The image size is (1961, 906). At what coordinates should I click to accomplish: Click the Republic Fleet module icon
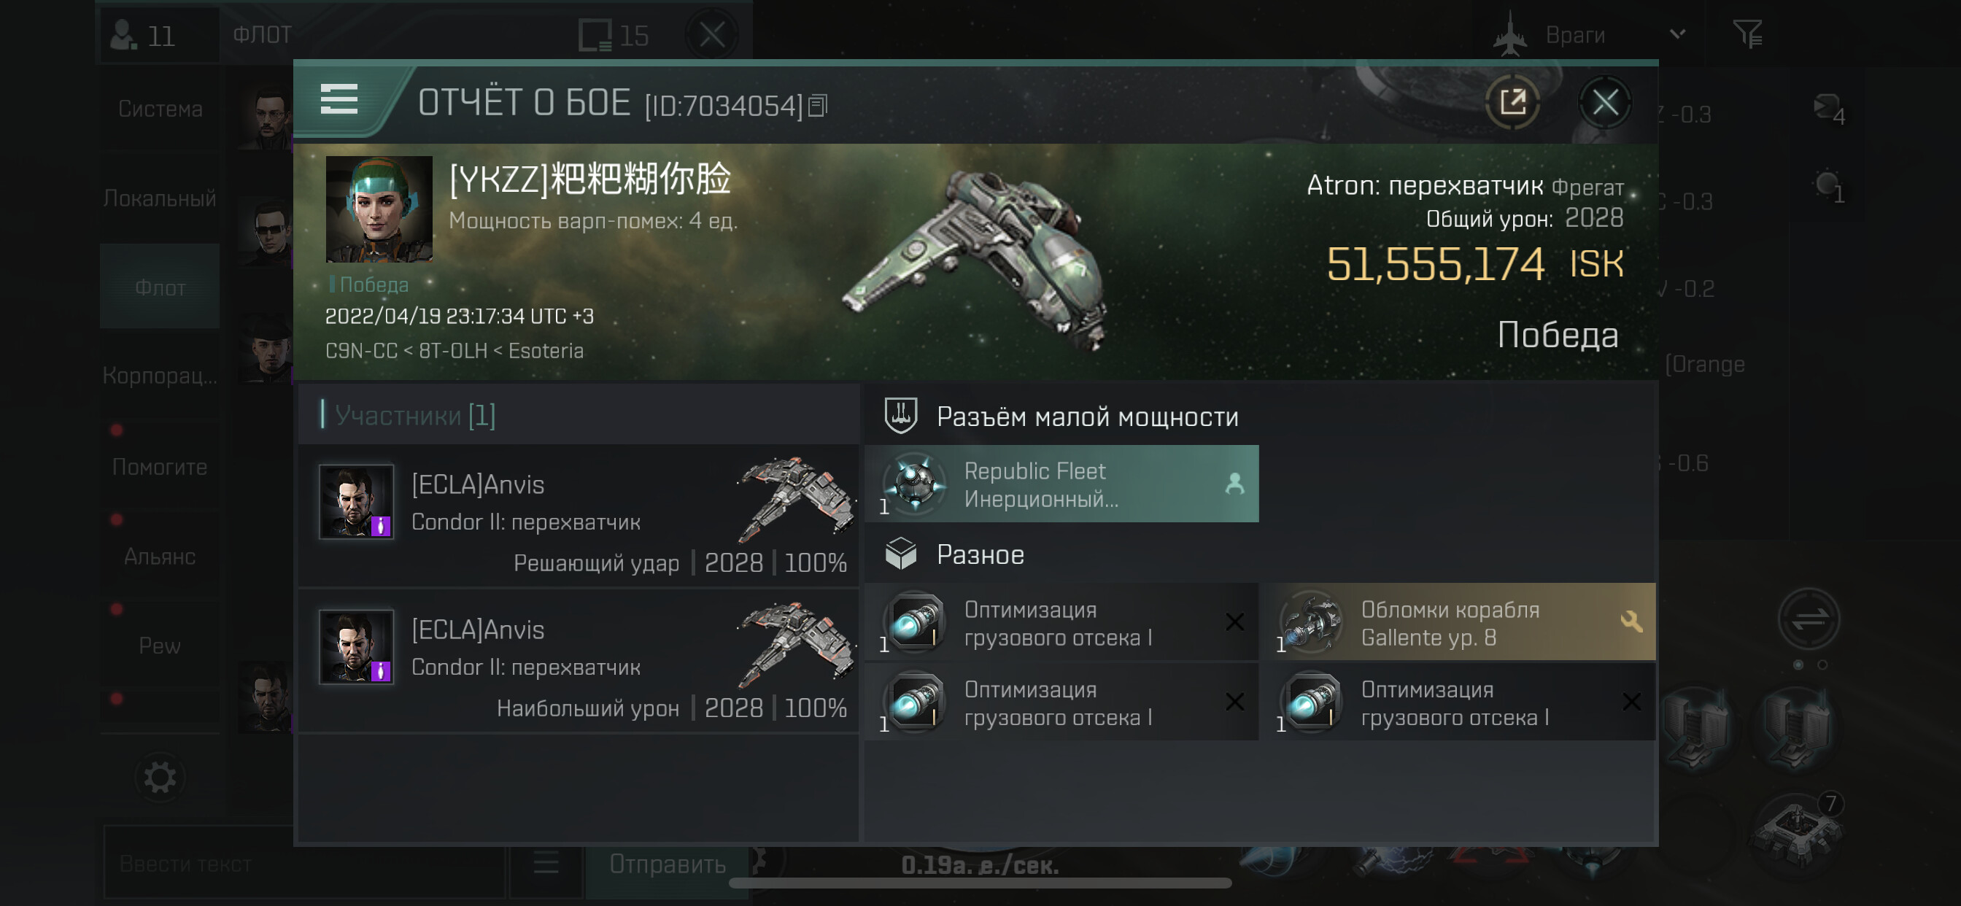pyautogui.click(x=915, y=484)
